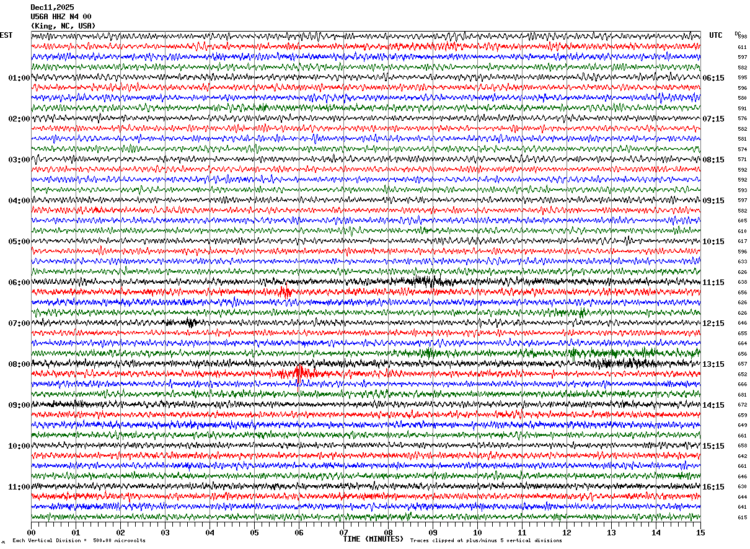Click minute tick label 13 on x-axis

click(x=611, y=532)
